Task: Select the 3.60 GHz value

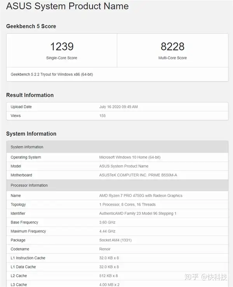Action: tap(107, 222)
